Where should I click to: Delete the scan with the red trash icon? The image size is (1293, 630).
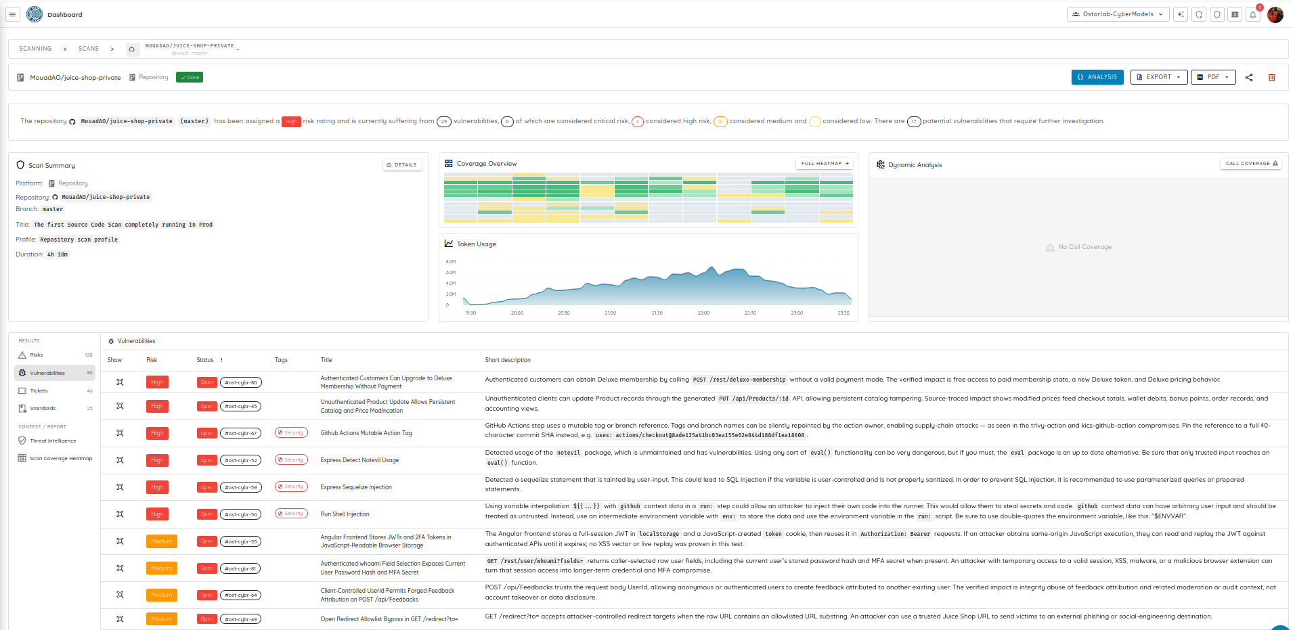(1271, 77)
